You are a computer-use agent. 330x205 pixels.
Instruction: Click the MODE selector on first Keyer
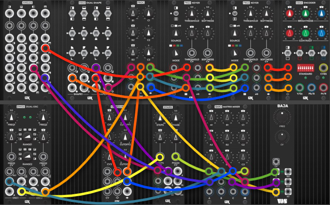click(176, 53)
